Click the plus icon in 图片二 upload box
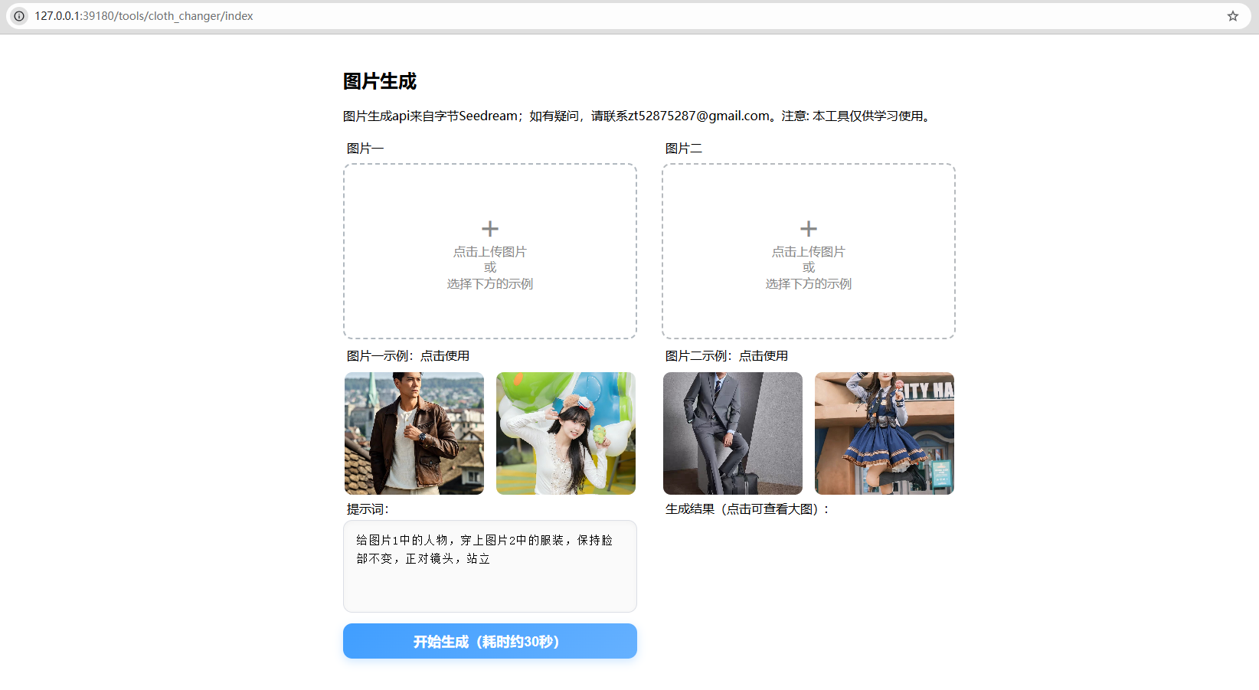 (x=809, y=228)
